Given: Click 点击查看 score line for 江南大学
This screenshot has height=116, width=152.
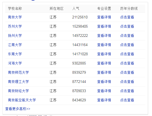Looking at the screenshot, I should (127, 45).
